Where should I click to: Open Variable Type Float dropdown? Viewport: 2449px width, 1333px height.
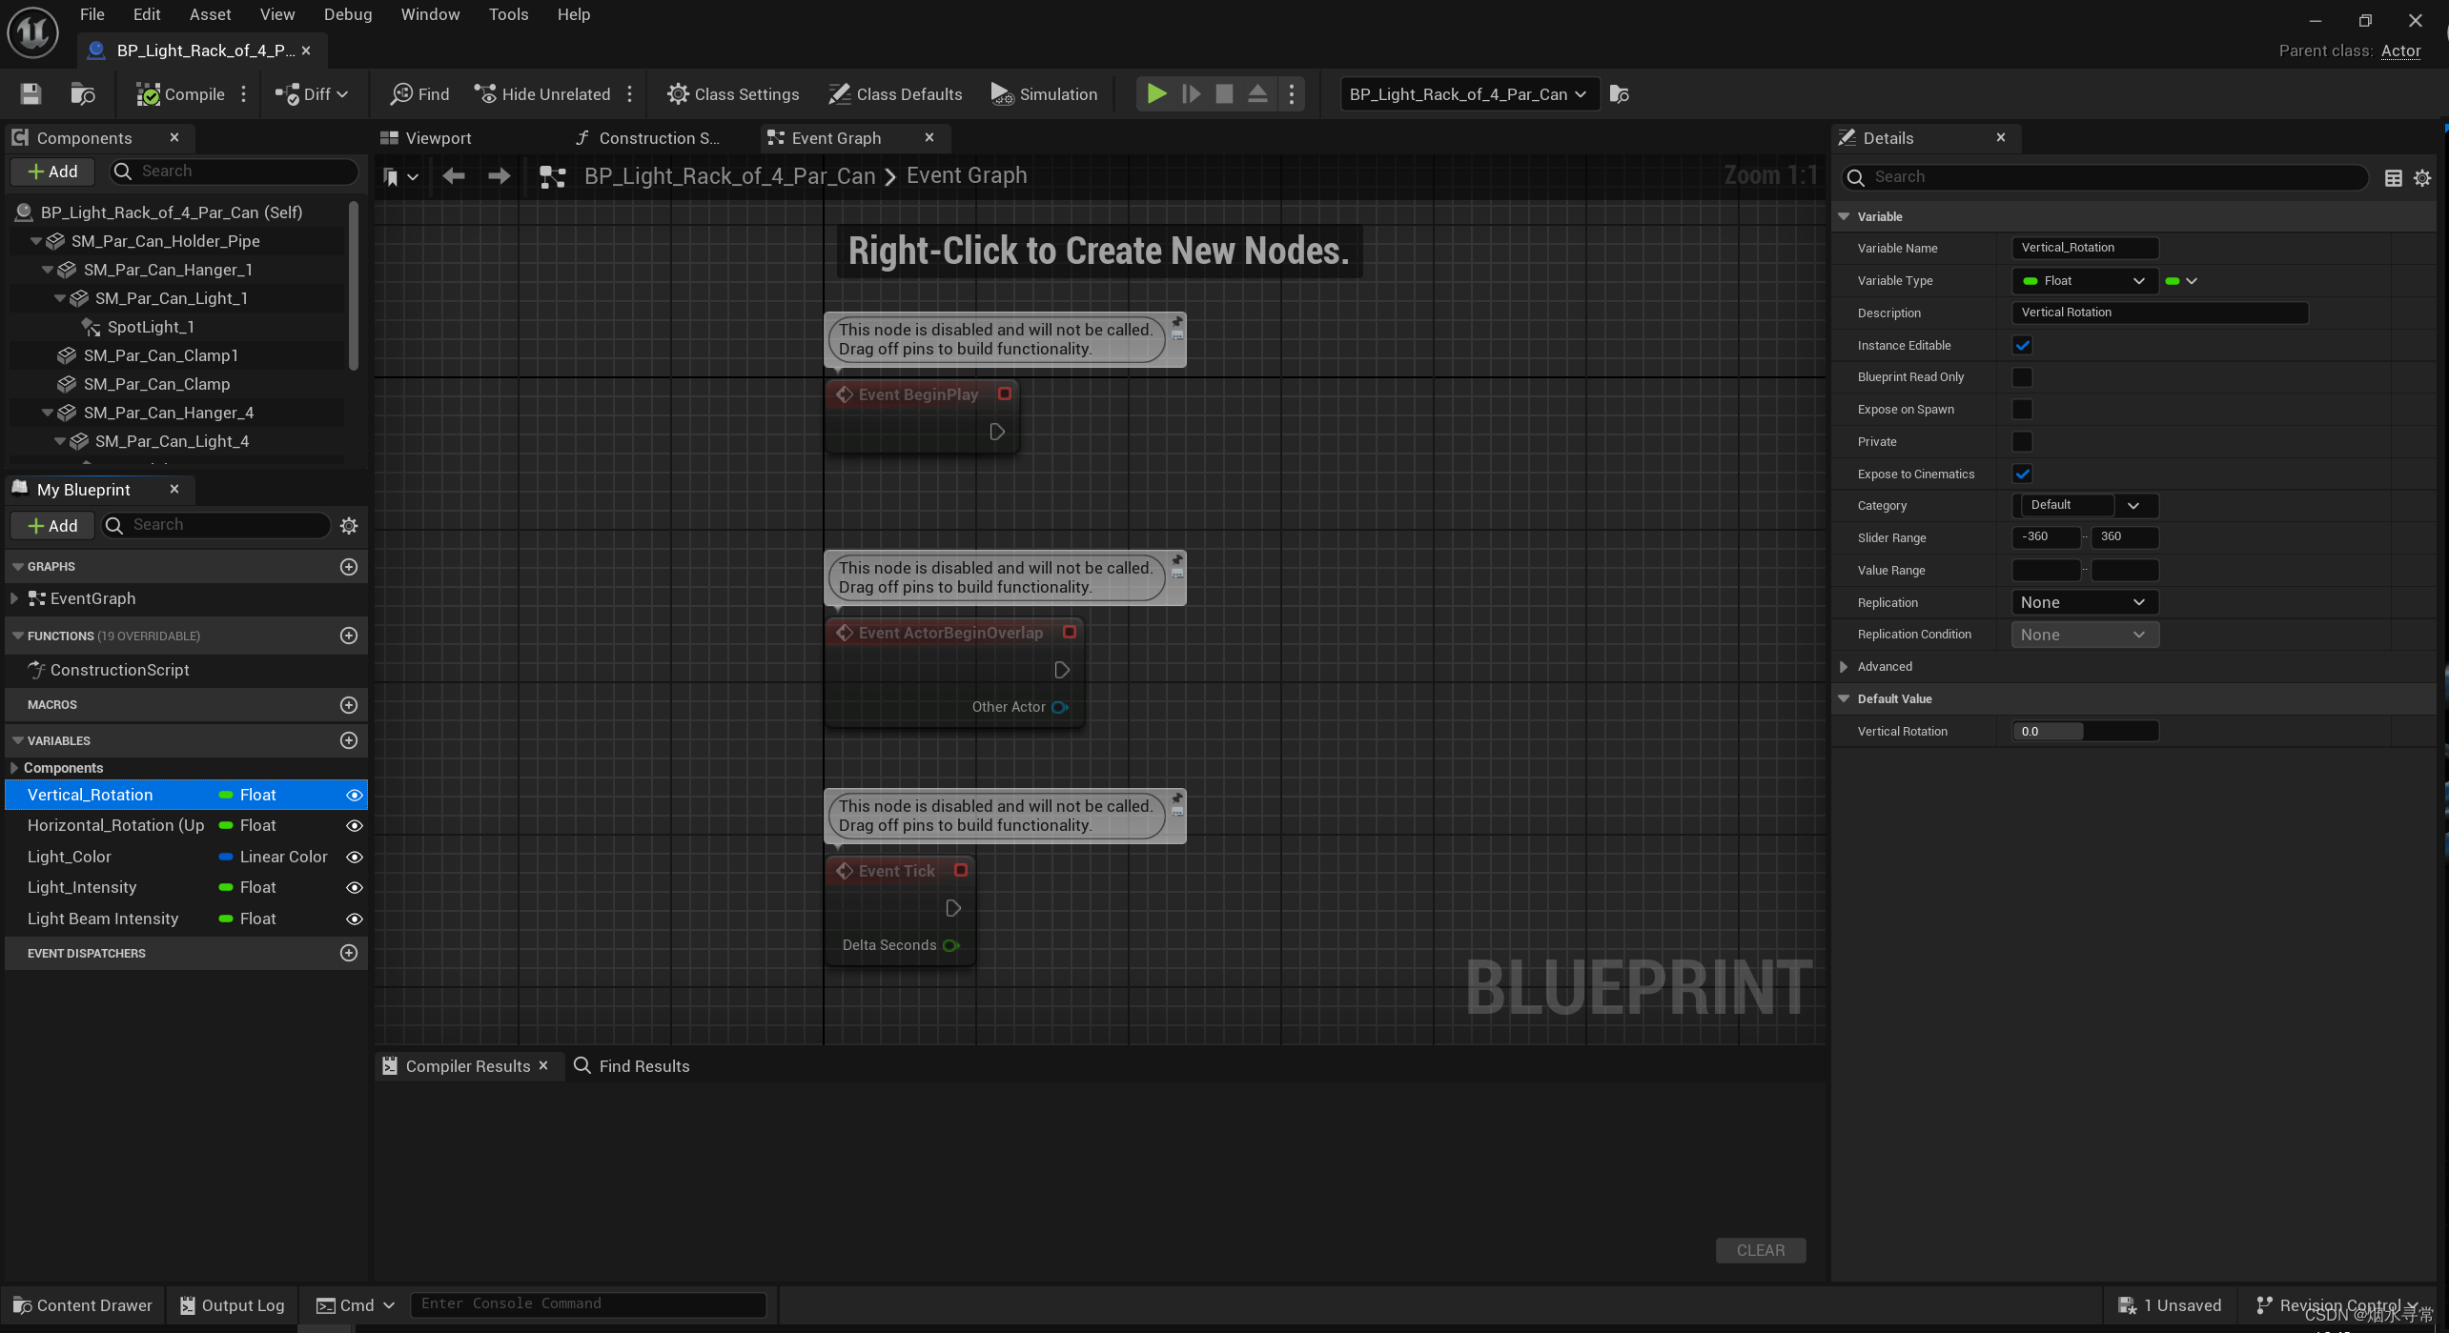(x=2084, y=281)
